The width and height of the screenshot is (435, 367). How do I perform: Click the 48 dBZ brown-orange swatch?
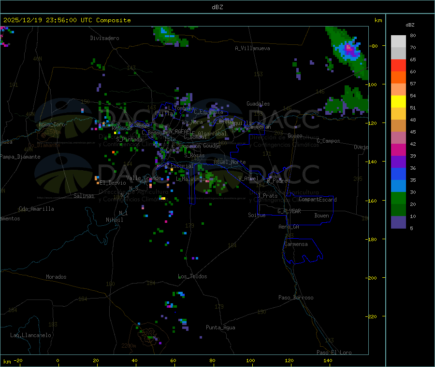click(398, 126)
